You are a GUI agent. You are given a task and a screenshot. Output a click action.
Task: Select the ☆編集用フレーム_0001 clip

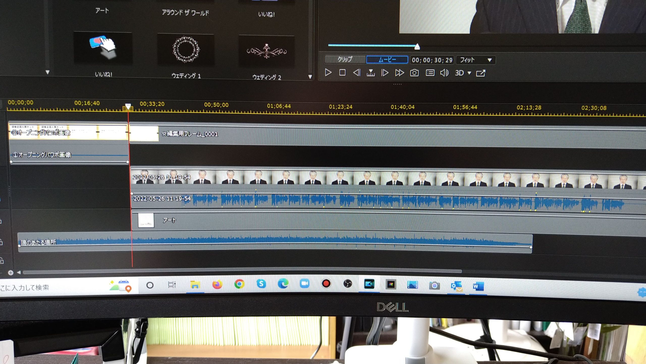(x=387, y=135)
